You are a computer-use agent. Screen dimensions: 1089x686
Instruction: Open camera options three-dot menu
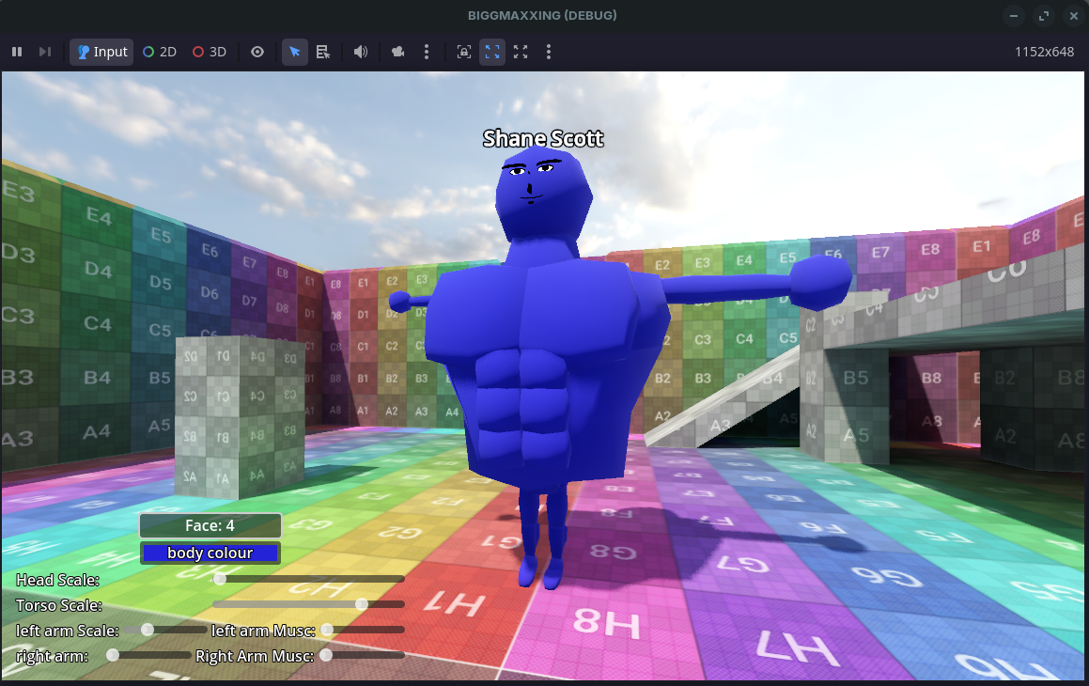coord(427,52)
